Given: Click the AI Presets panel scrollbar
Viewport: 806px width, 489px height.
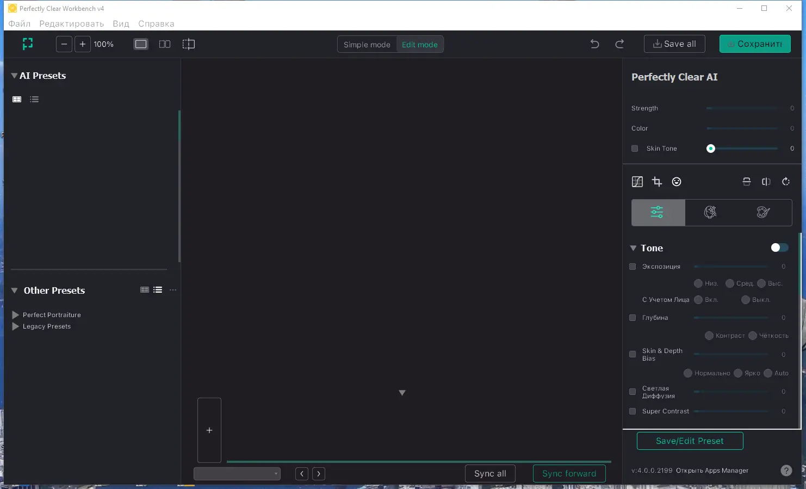Looking at the screenshot, I should tap(179, 187).
